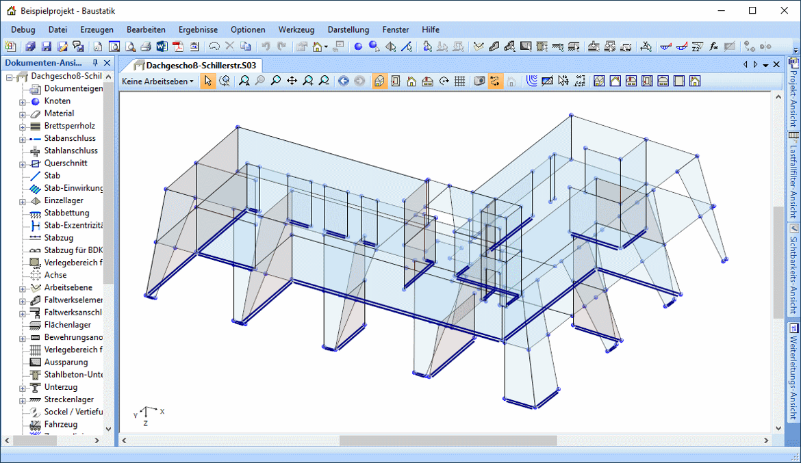Click the print icon in toolbar
801x463 pixels.
pyautogui.click(x=146, y=47)
